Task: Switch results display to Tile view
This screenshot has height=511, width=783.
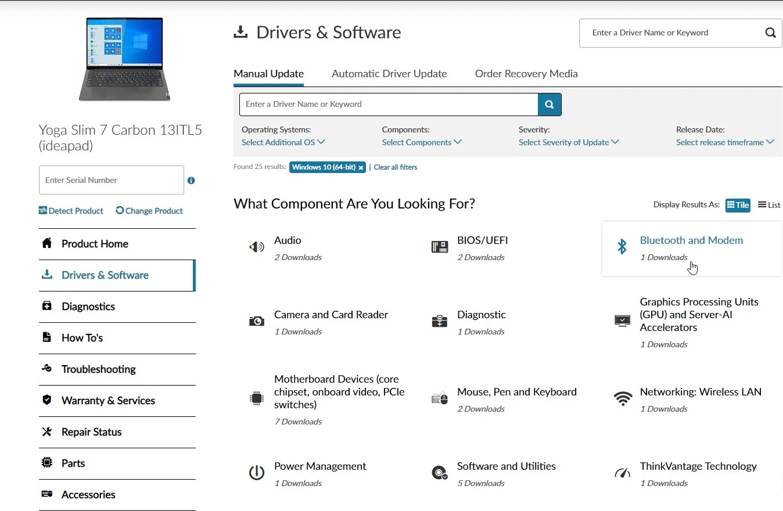Action: [738, 205]
